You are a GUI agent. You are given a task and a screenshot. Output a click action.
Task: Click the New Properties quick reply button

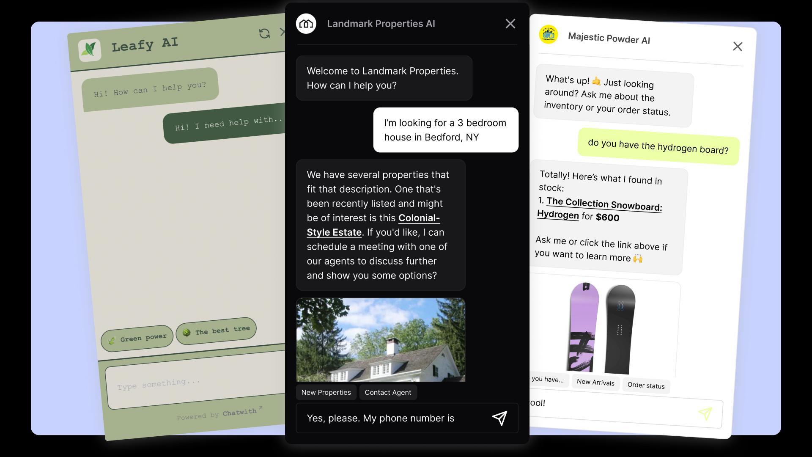(x=326, y=392)
